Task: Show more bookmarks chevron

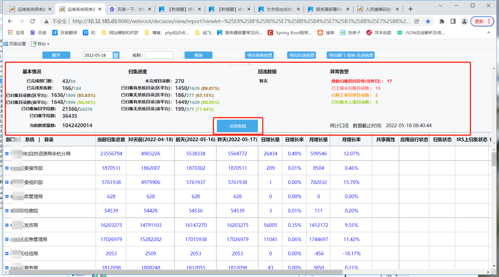Action: click(488, 33)
